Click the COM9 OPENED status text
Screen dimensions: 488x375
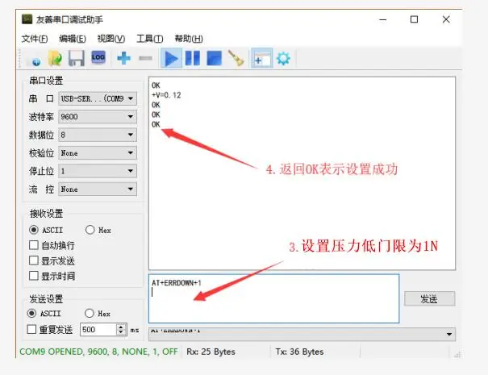point(98,352)
